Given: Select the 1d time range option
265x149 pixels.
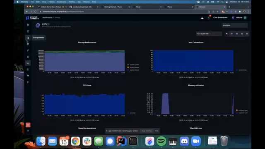Looking at the screenshot, I should (242, 34).
